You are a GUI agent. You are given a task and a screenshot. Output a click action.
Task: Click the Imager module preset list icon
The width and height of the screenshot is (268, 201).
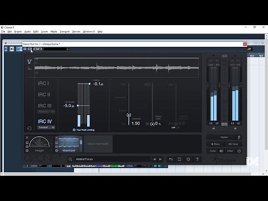click(27, 143)
